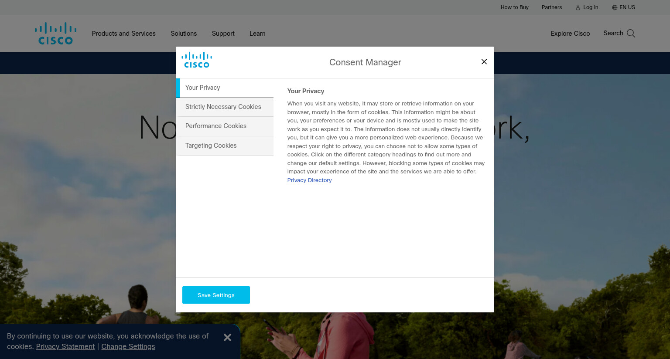Open the Solutions menu
Image resolution: width=670 pixels, height=359 pixels.
pos(184,34)
